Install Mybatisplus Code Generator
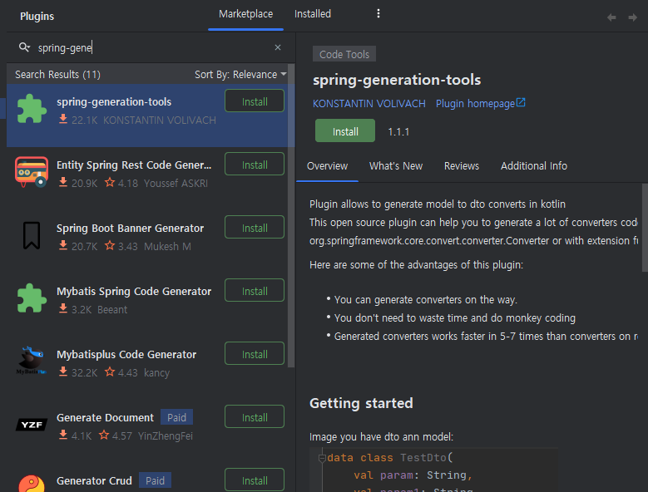The height and width of the screenshot is (492, 648). coord(255,354)
